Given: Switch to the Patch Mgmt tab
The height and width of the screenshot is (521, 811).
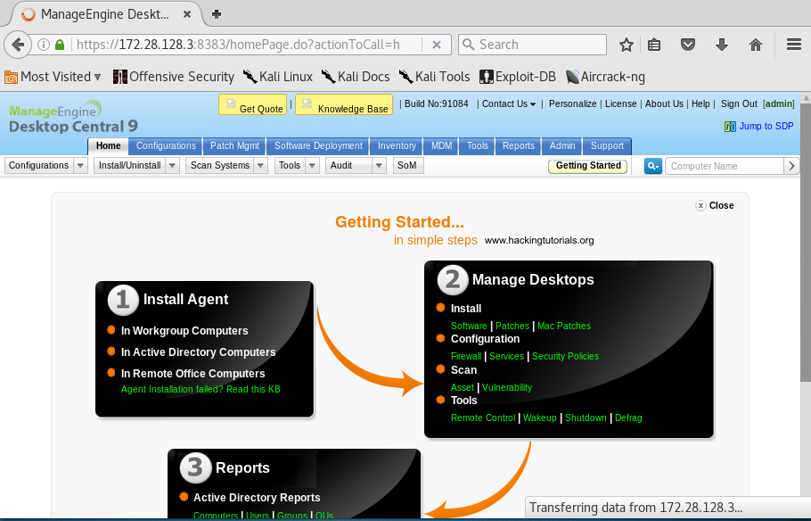Looking at the screenshot, I should point(234,146).
